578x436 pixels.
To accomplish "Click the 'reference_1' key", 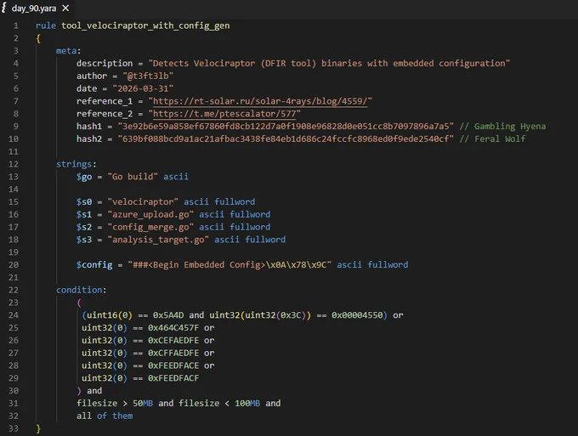I will 105,101.
